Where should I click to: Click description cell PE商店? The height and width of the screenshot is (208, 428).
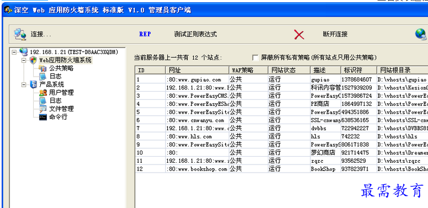tap(320, 104)
